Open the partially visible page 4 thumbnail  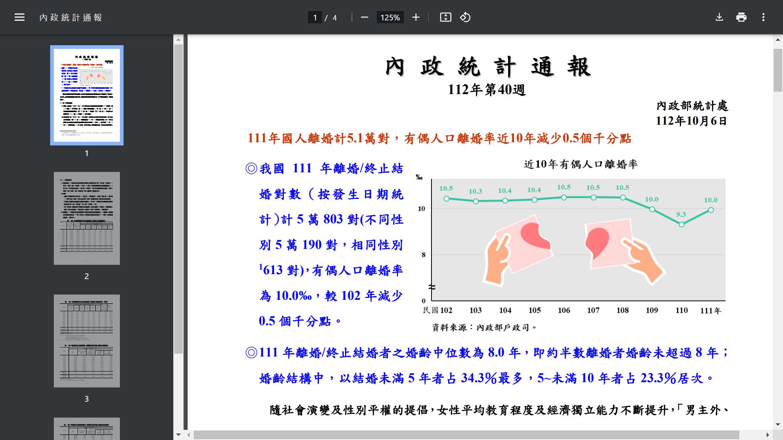point(87,429)
